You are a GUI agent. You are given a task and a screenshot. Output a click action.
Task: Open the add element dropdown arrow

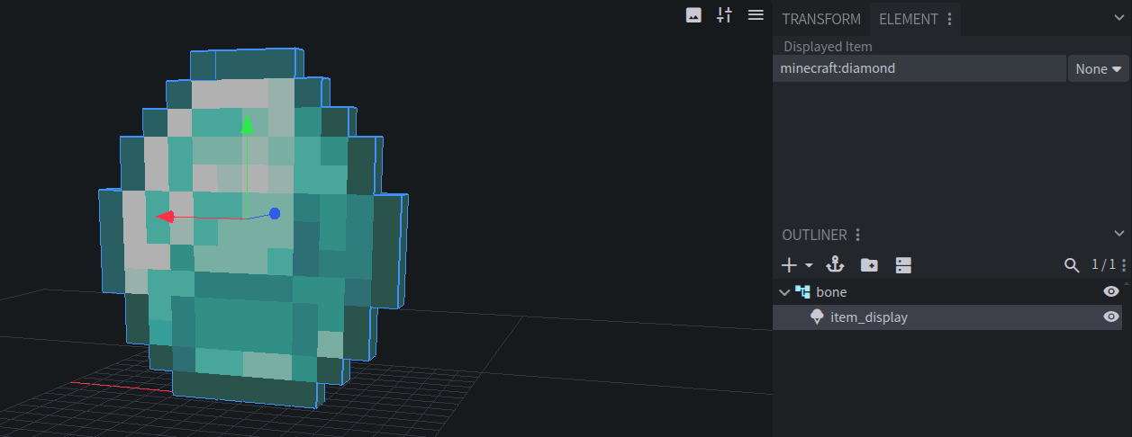(x=809, y=265)
